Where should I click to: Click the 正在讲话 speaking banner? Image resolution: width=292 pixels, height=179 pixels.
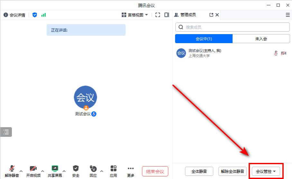tap(86, 30)
